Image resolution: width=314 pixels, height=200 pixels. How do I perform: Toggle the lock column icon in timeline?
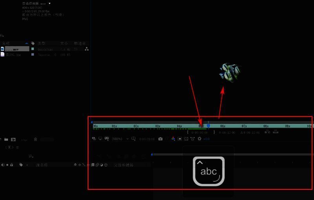[12, 165]
